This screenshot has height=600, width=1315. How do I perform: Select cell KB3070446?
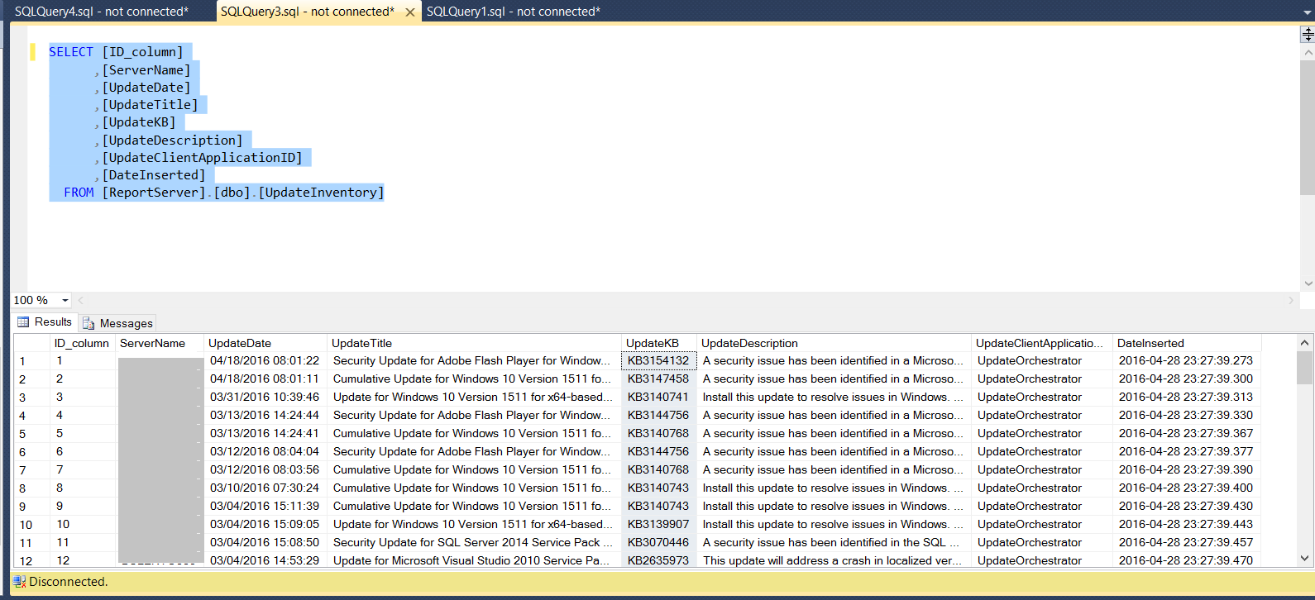658,542
